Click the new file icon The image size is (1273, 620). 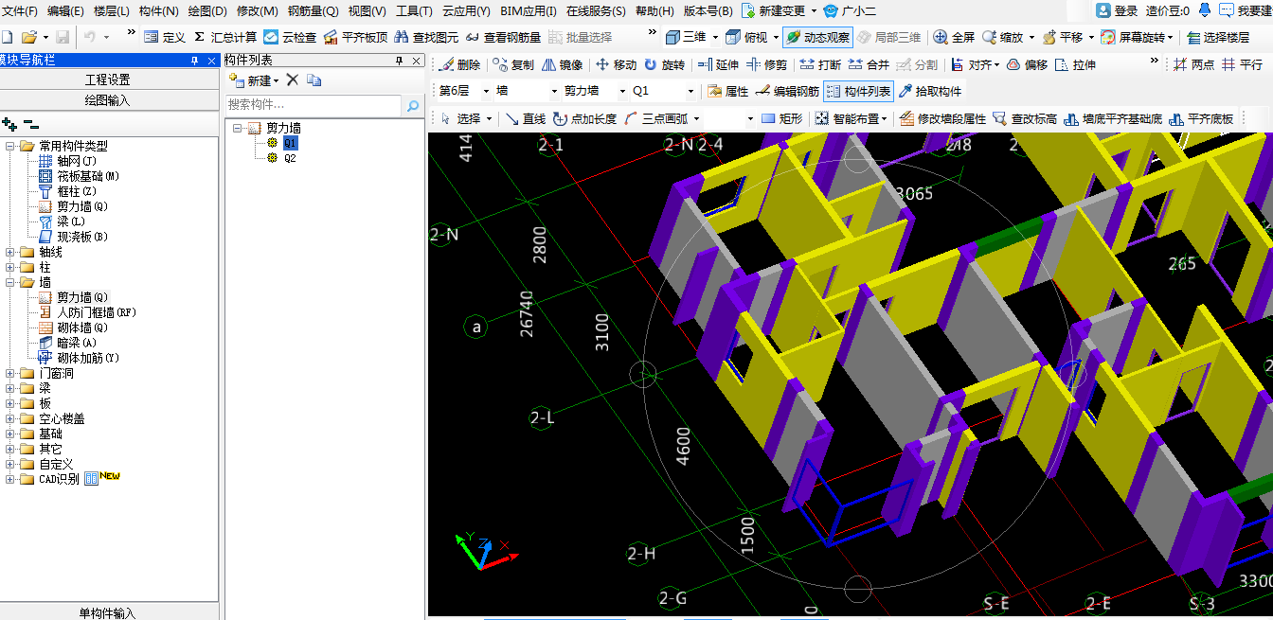click(6, 37)
